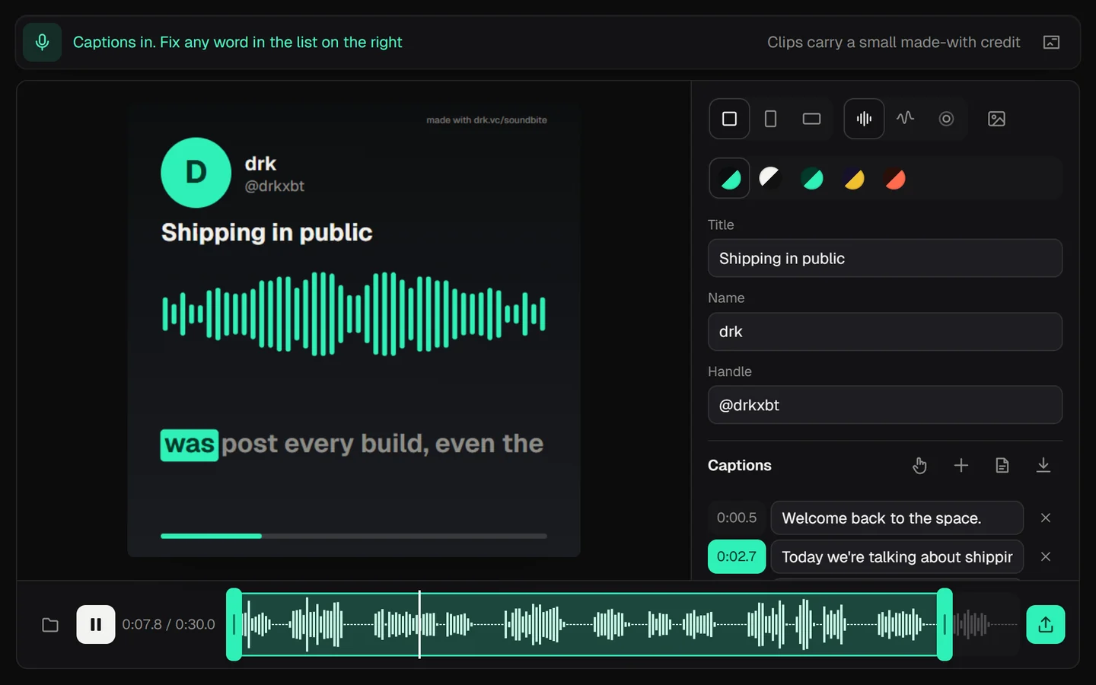1096x685 pixels.
Task: Delete the 'Welcome back to the space.' caption
Action: pos(1046,518)
